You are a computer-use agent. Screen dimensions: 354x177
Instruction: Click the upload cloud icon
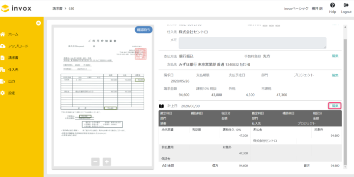click(3, 46)
